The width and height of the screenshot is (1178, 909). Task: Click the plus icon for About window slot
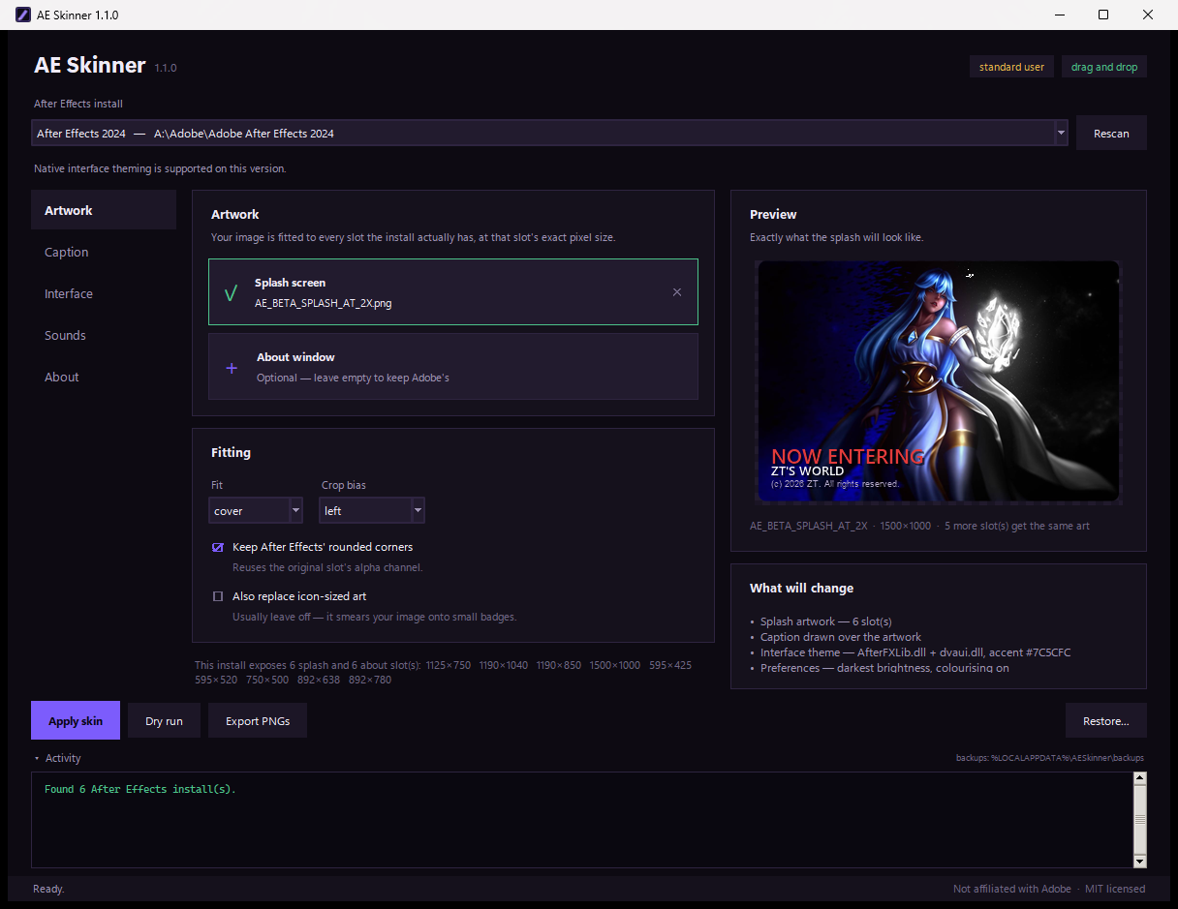coord(232,368)
